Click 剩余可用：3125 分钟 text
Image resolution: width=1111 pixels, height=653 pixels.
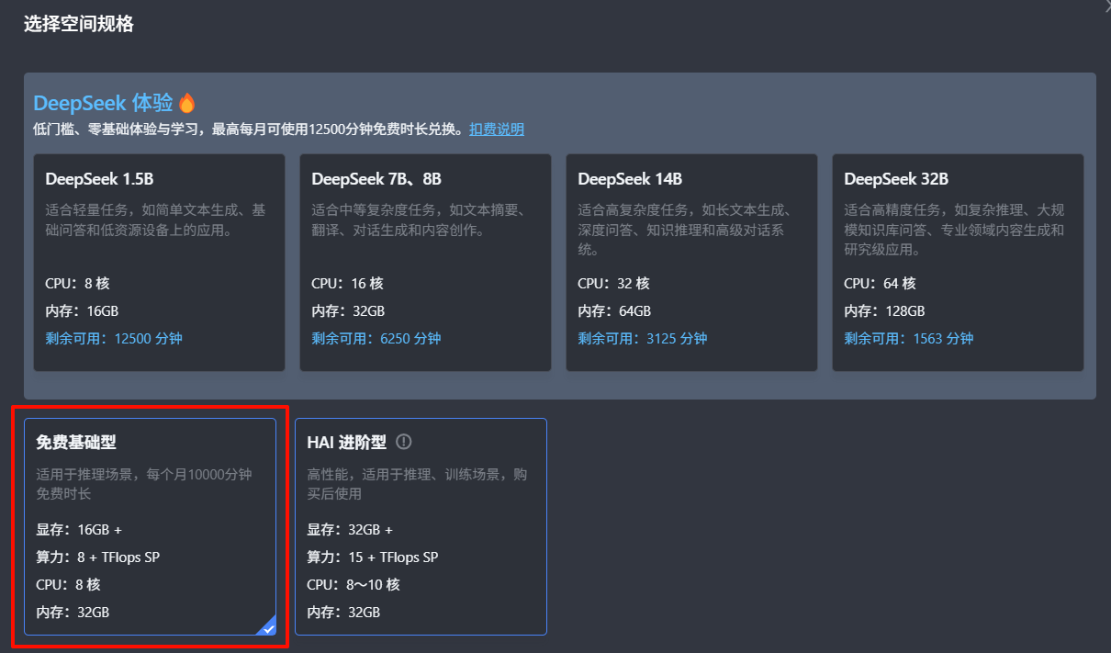(x=643, y=338)
